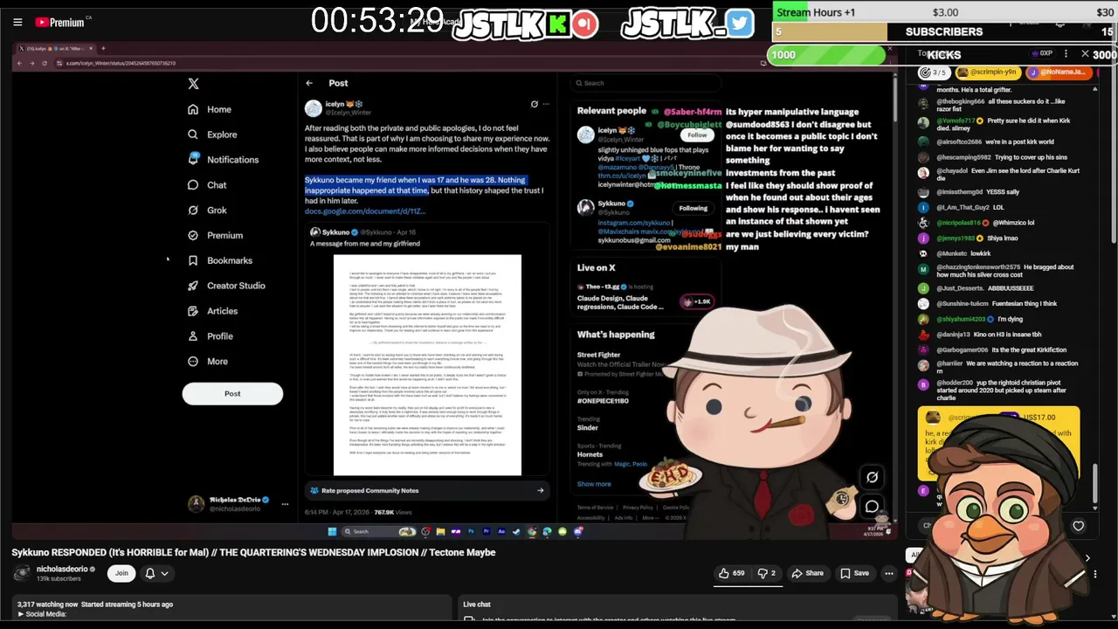The width and height of the screenshot is (1118, 629).
Task: Close the live chat panel with X
Action: pos(1086,54)
